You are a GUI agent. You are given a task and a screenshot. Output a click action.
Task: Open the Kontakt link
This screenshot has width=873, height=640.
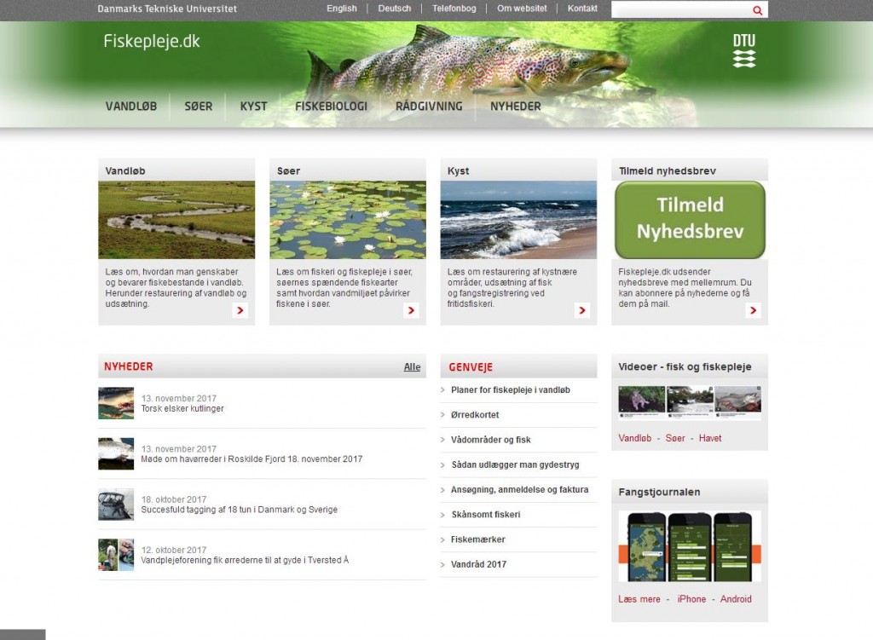click(x=582, y=9)
